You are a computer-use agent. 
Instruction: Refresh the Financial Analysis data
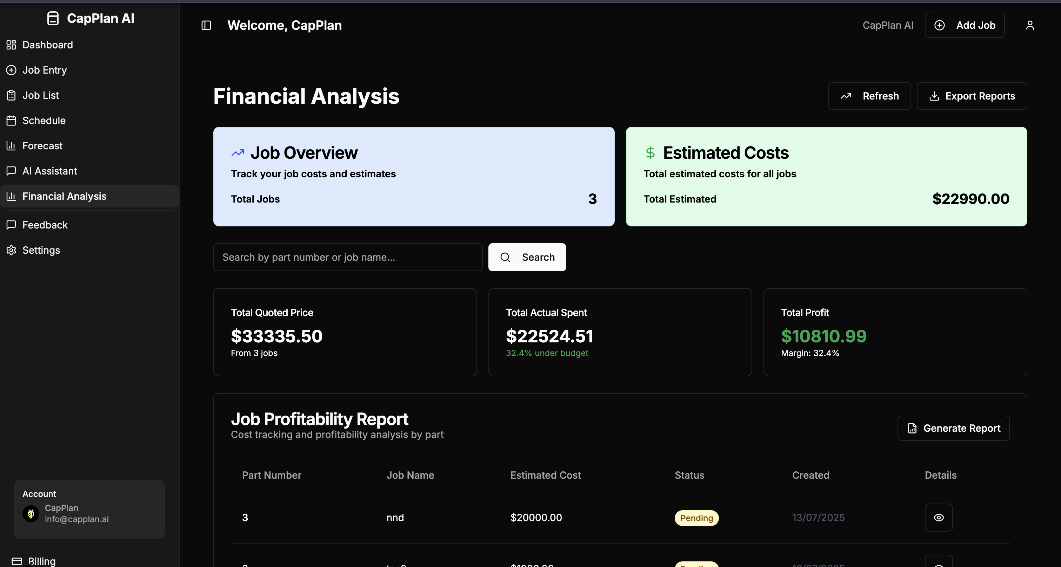click(x=869, y=96)
